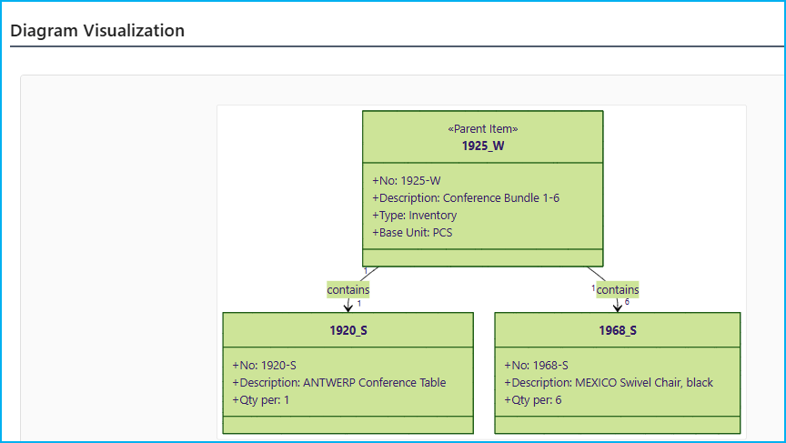Select the «Parent Item» stereotype label
The height and width of the screenshot is (443, 786).
(x=482, y=129)
